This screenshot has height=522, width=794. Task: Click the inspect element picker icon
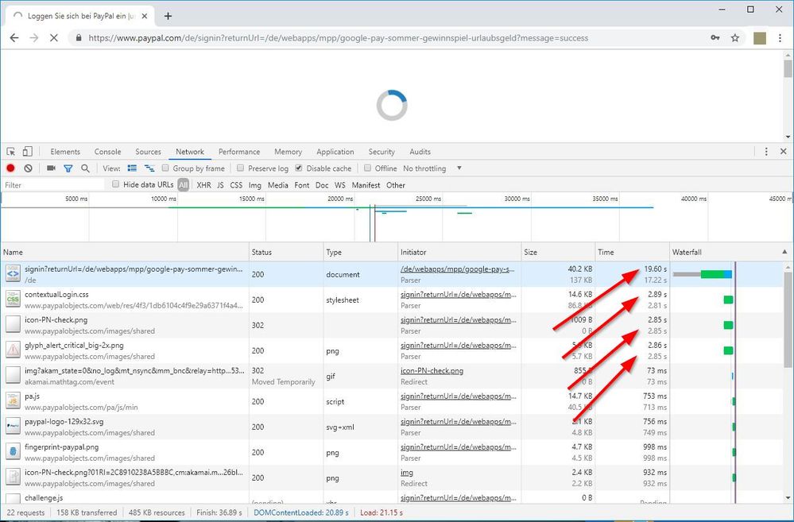point(11,152)
